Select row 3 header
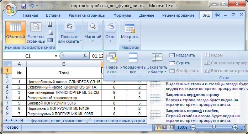Image resolution: width=248 pixels, height=134 pixels. tap(7, 82)
